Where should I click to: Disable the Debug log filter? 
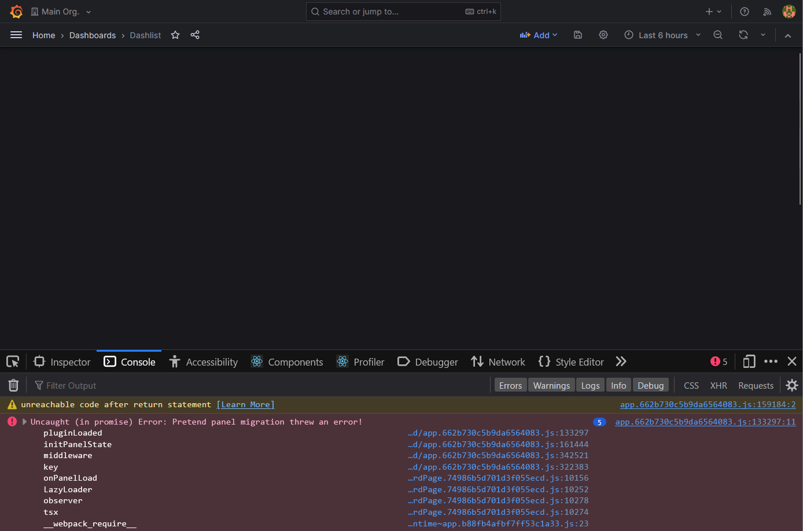click(x=650, y=385)
